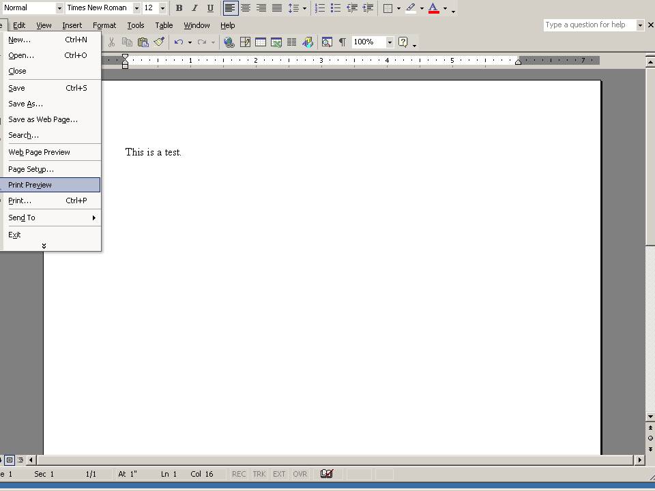
Task: Align text right
Action: pyautogui.click(x=261, y=8)
